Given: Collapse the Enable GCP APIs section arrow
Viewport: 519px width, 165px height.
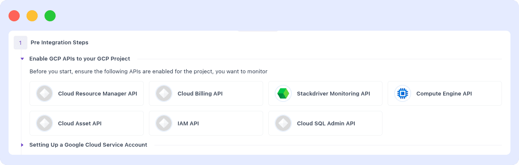Looking at the screenshot, I should pyautogui.click(x=22, y=59).
